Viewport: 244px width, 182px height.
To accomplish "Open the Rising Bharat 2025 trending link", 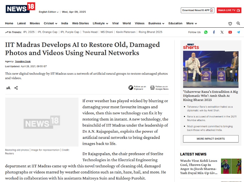I will pyautogui.click(x=150, y=32).
